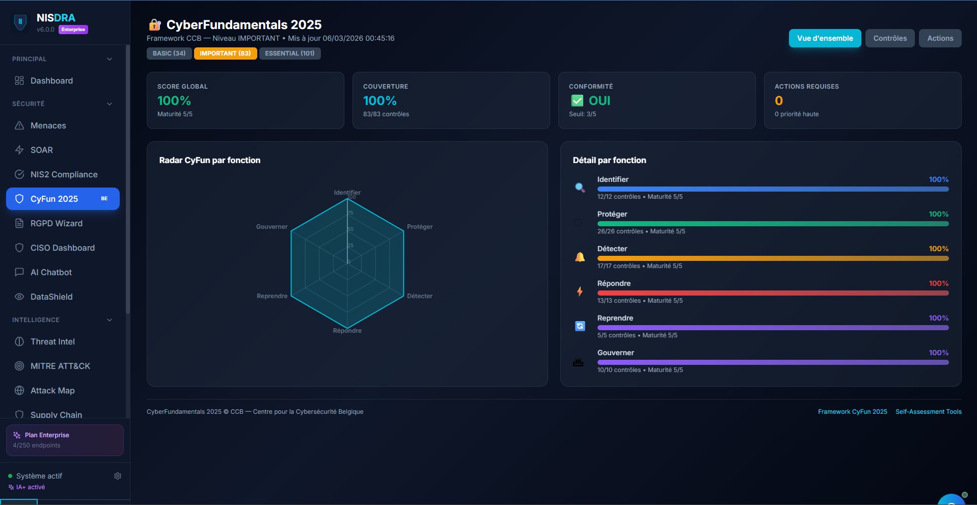Select the BASIC (34) level filter
The image size is (977, 505).
coord(169,54)
